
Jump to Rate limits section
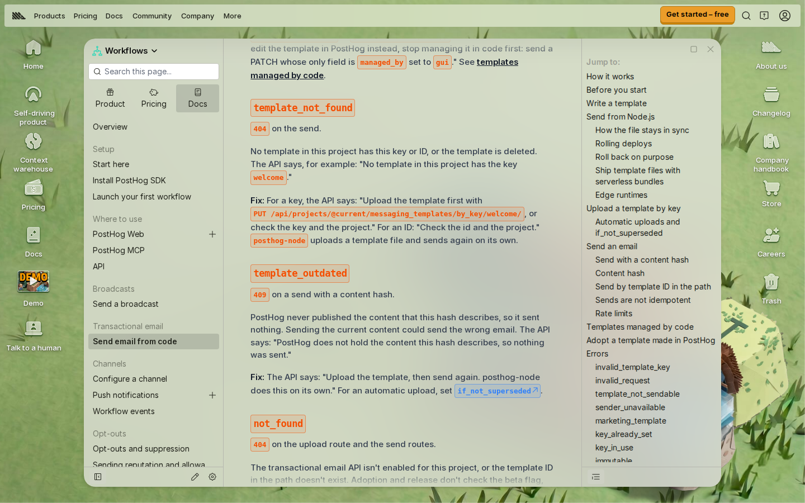[614, 314]
